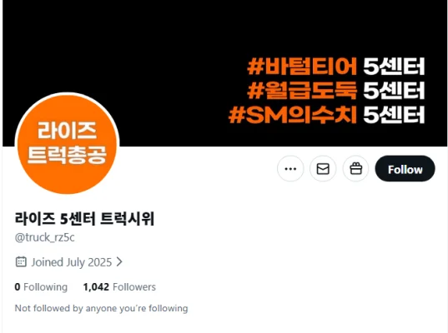Click the calendar icon beside Joined date
448x333 pixels.
(x=21, y=261)
